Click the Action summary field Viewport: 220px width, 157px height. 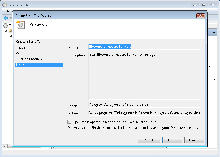coord(145,113)
